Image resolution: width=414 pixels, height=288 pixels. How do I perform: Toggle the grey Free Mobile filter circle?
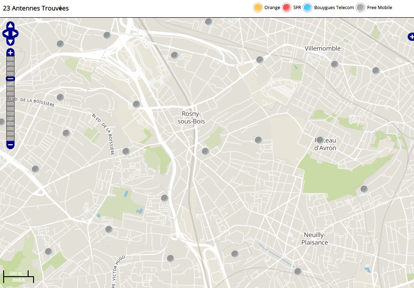click(x=360, y=8)
